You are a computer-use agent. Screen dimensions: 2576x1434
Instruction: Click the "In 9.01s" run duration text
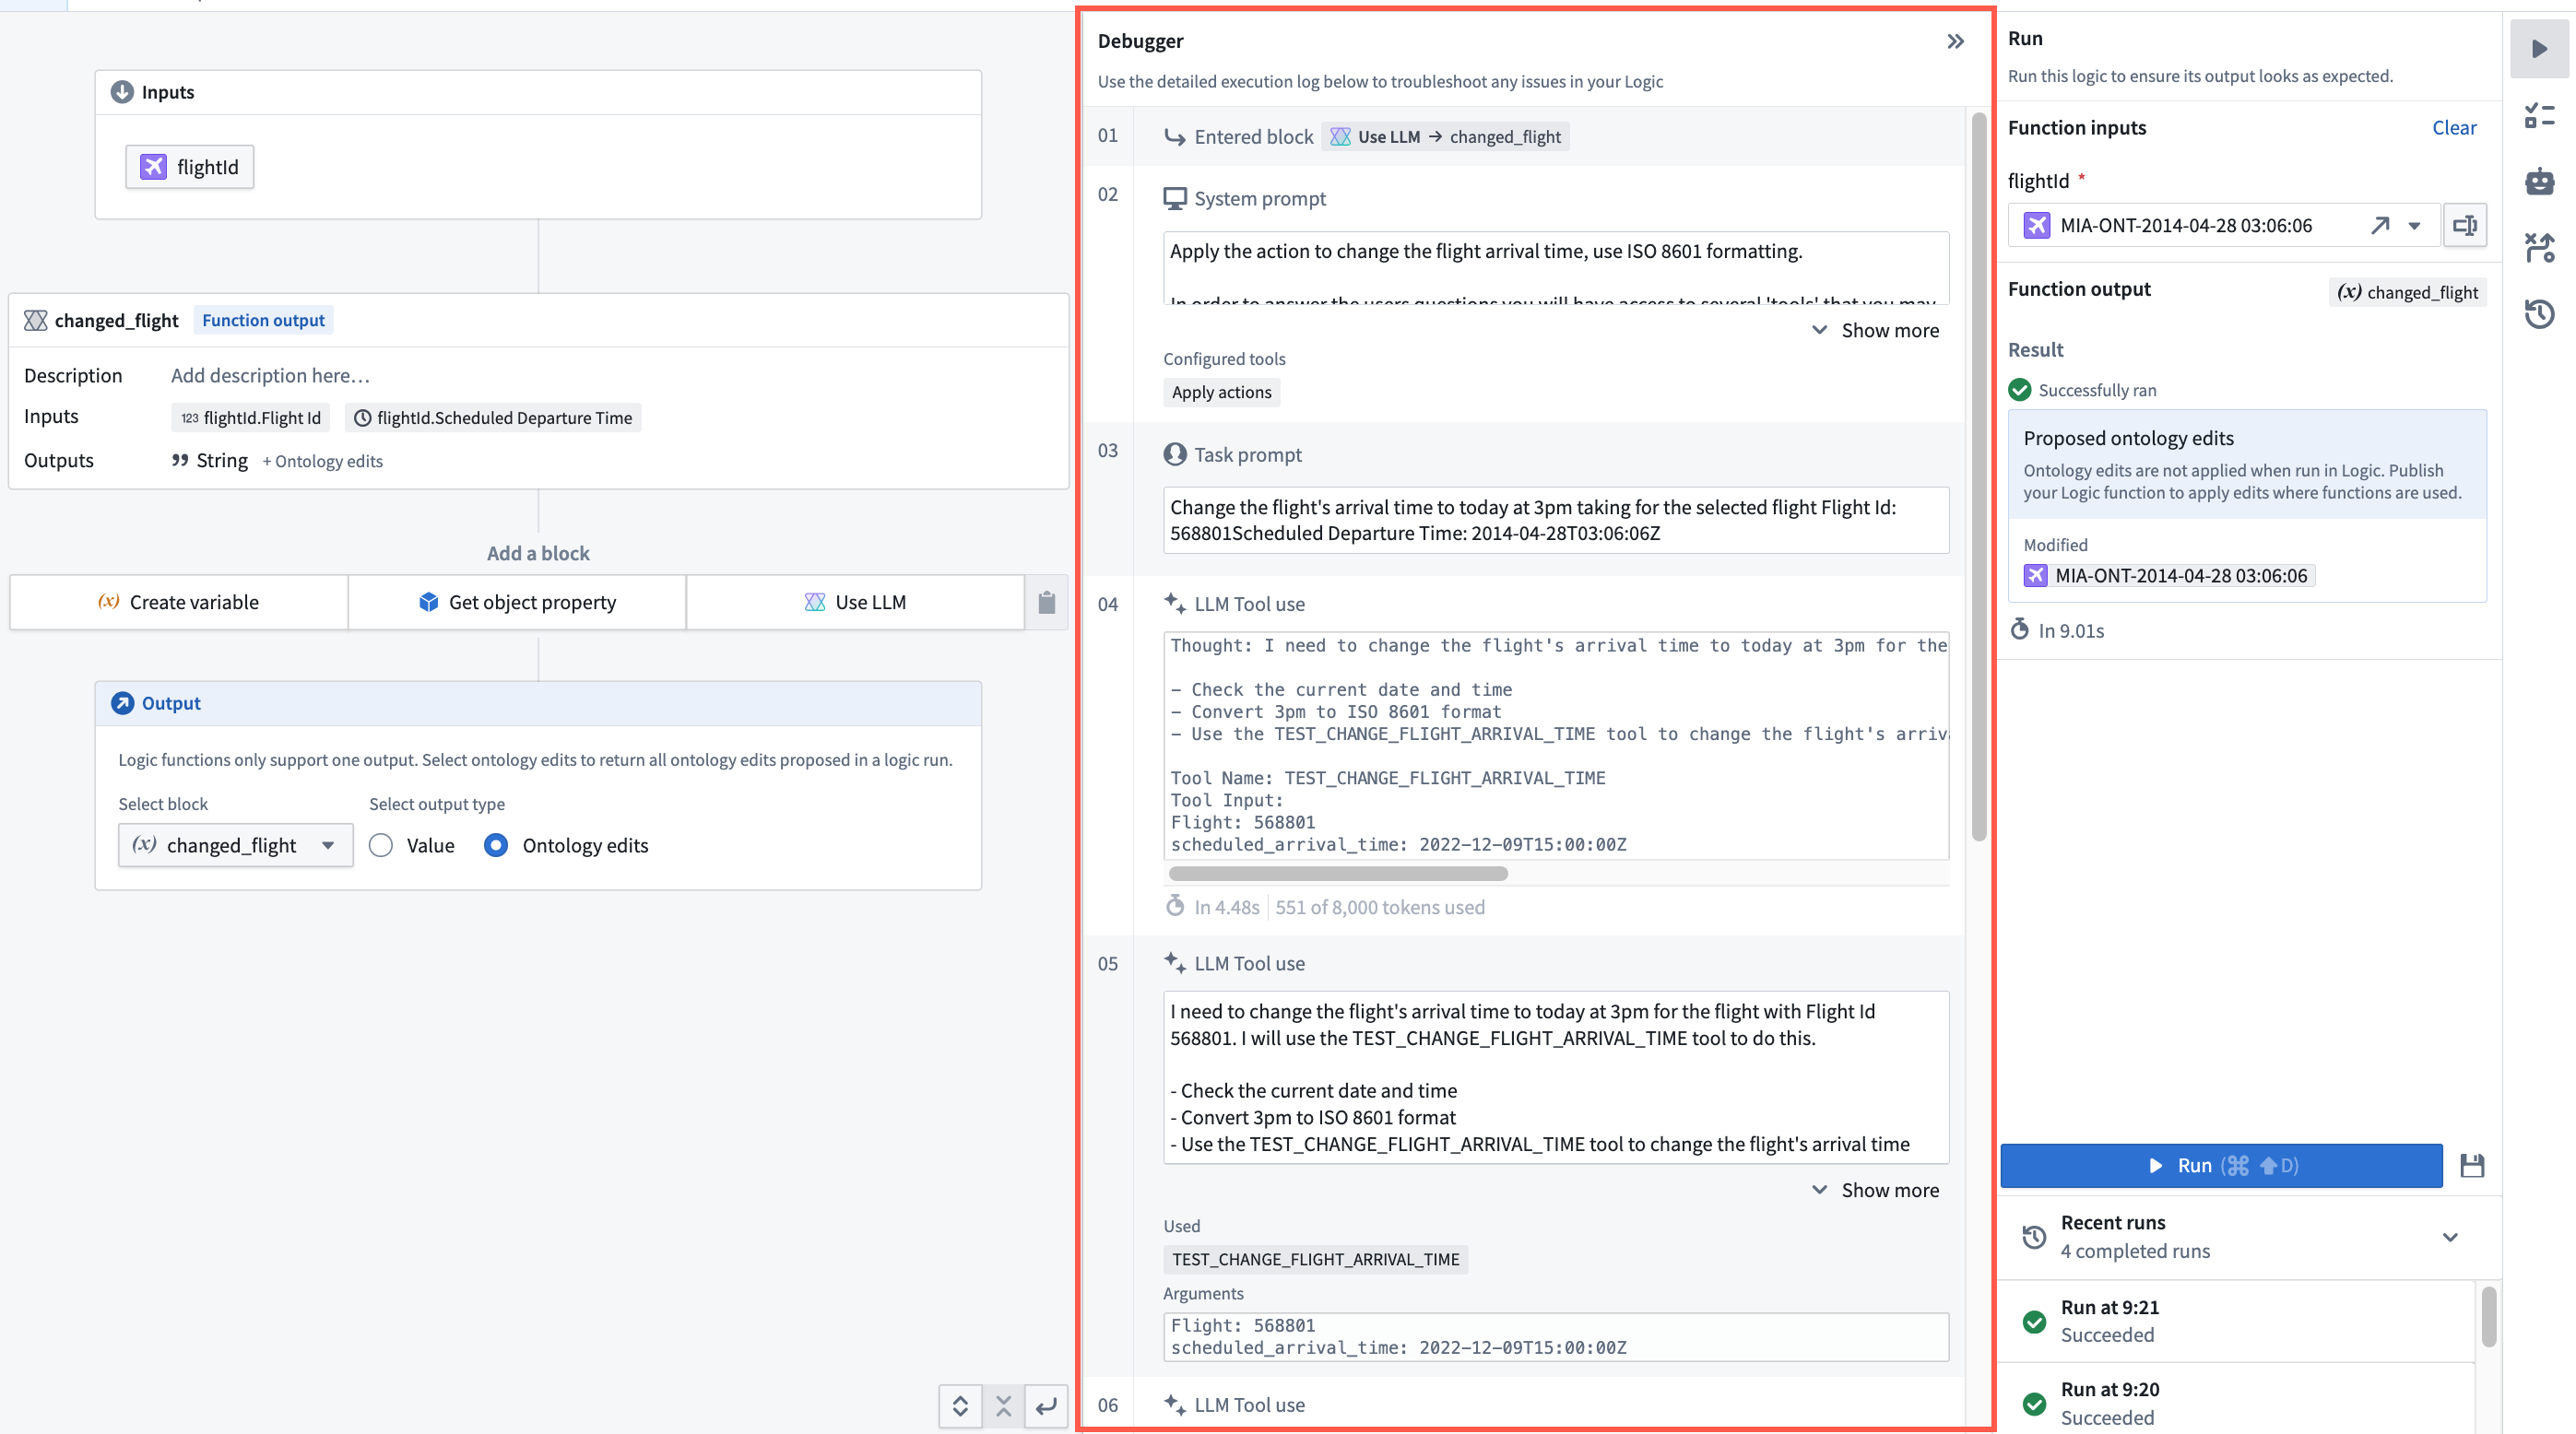click(2070, 629)
